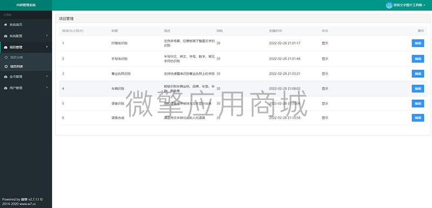Viewport: 432px width, 208px height.
Task: Click 编辑 for the 营业执照识别 row
Action: pyautogui.click(x=417, y=73)
